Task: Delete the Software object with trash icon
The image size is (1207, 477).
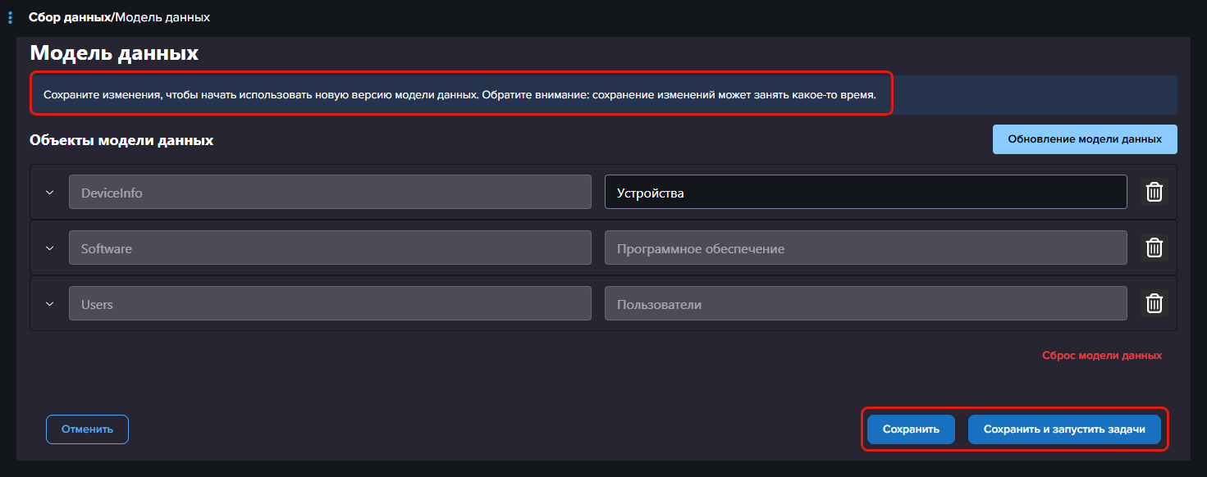Action: click(x=1154, y=248)
